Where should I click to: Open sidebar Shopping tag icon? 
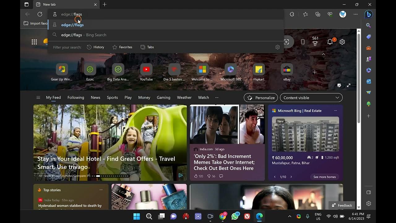[x=368, y=37]
